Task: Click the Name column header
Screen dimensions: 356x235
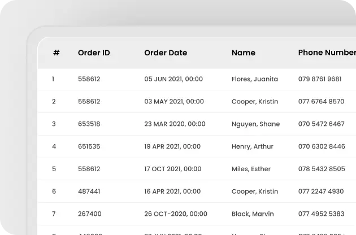Action: 244,53
